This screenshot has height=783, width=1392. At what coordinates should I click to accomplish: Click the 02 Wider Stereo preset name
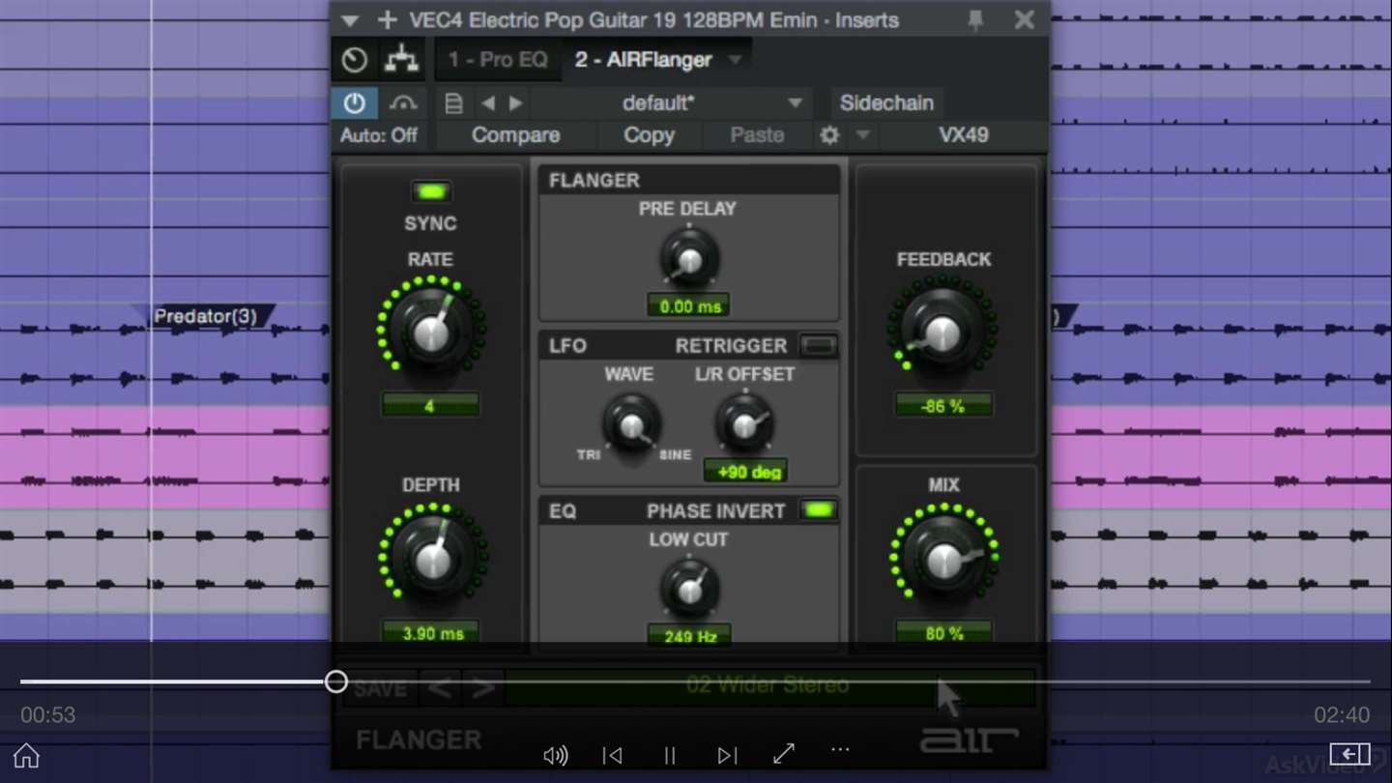[x=768, y=685]
